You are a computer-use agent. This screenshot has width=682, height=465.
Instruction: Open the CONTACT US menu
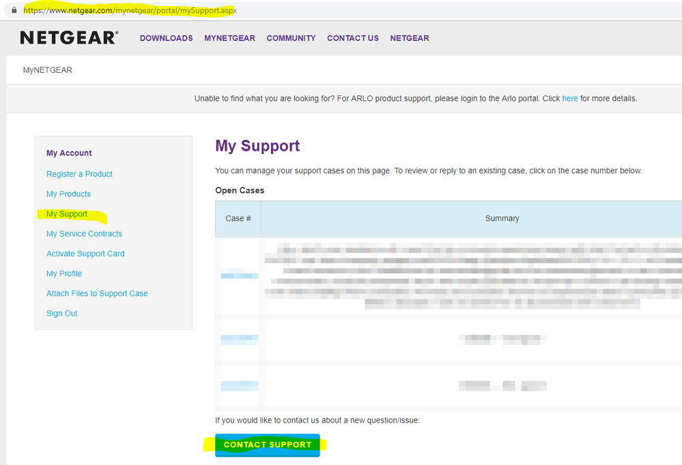coord(353,38)
